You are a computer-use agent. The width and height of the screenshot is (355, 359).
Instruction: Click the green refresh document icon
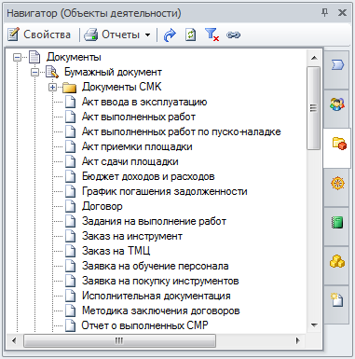(x=190, y=35)
